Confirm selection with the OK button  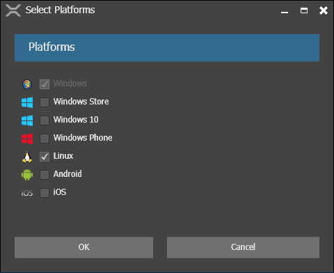coord(83,247)
